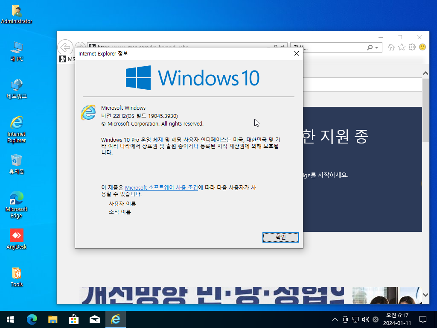Close the Internet Explorer browser window
Image resolution: width=437 pixels, height=328 pixels.
(420, 37)
